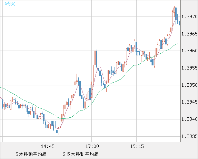Click the green 25-period MA legend line

[56, 154]
